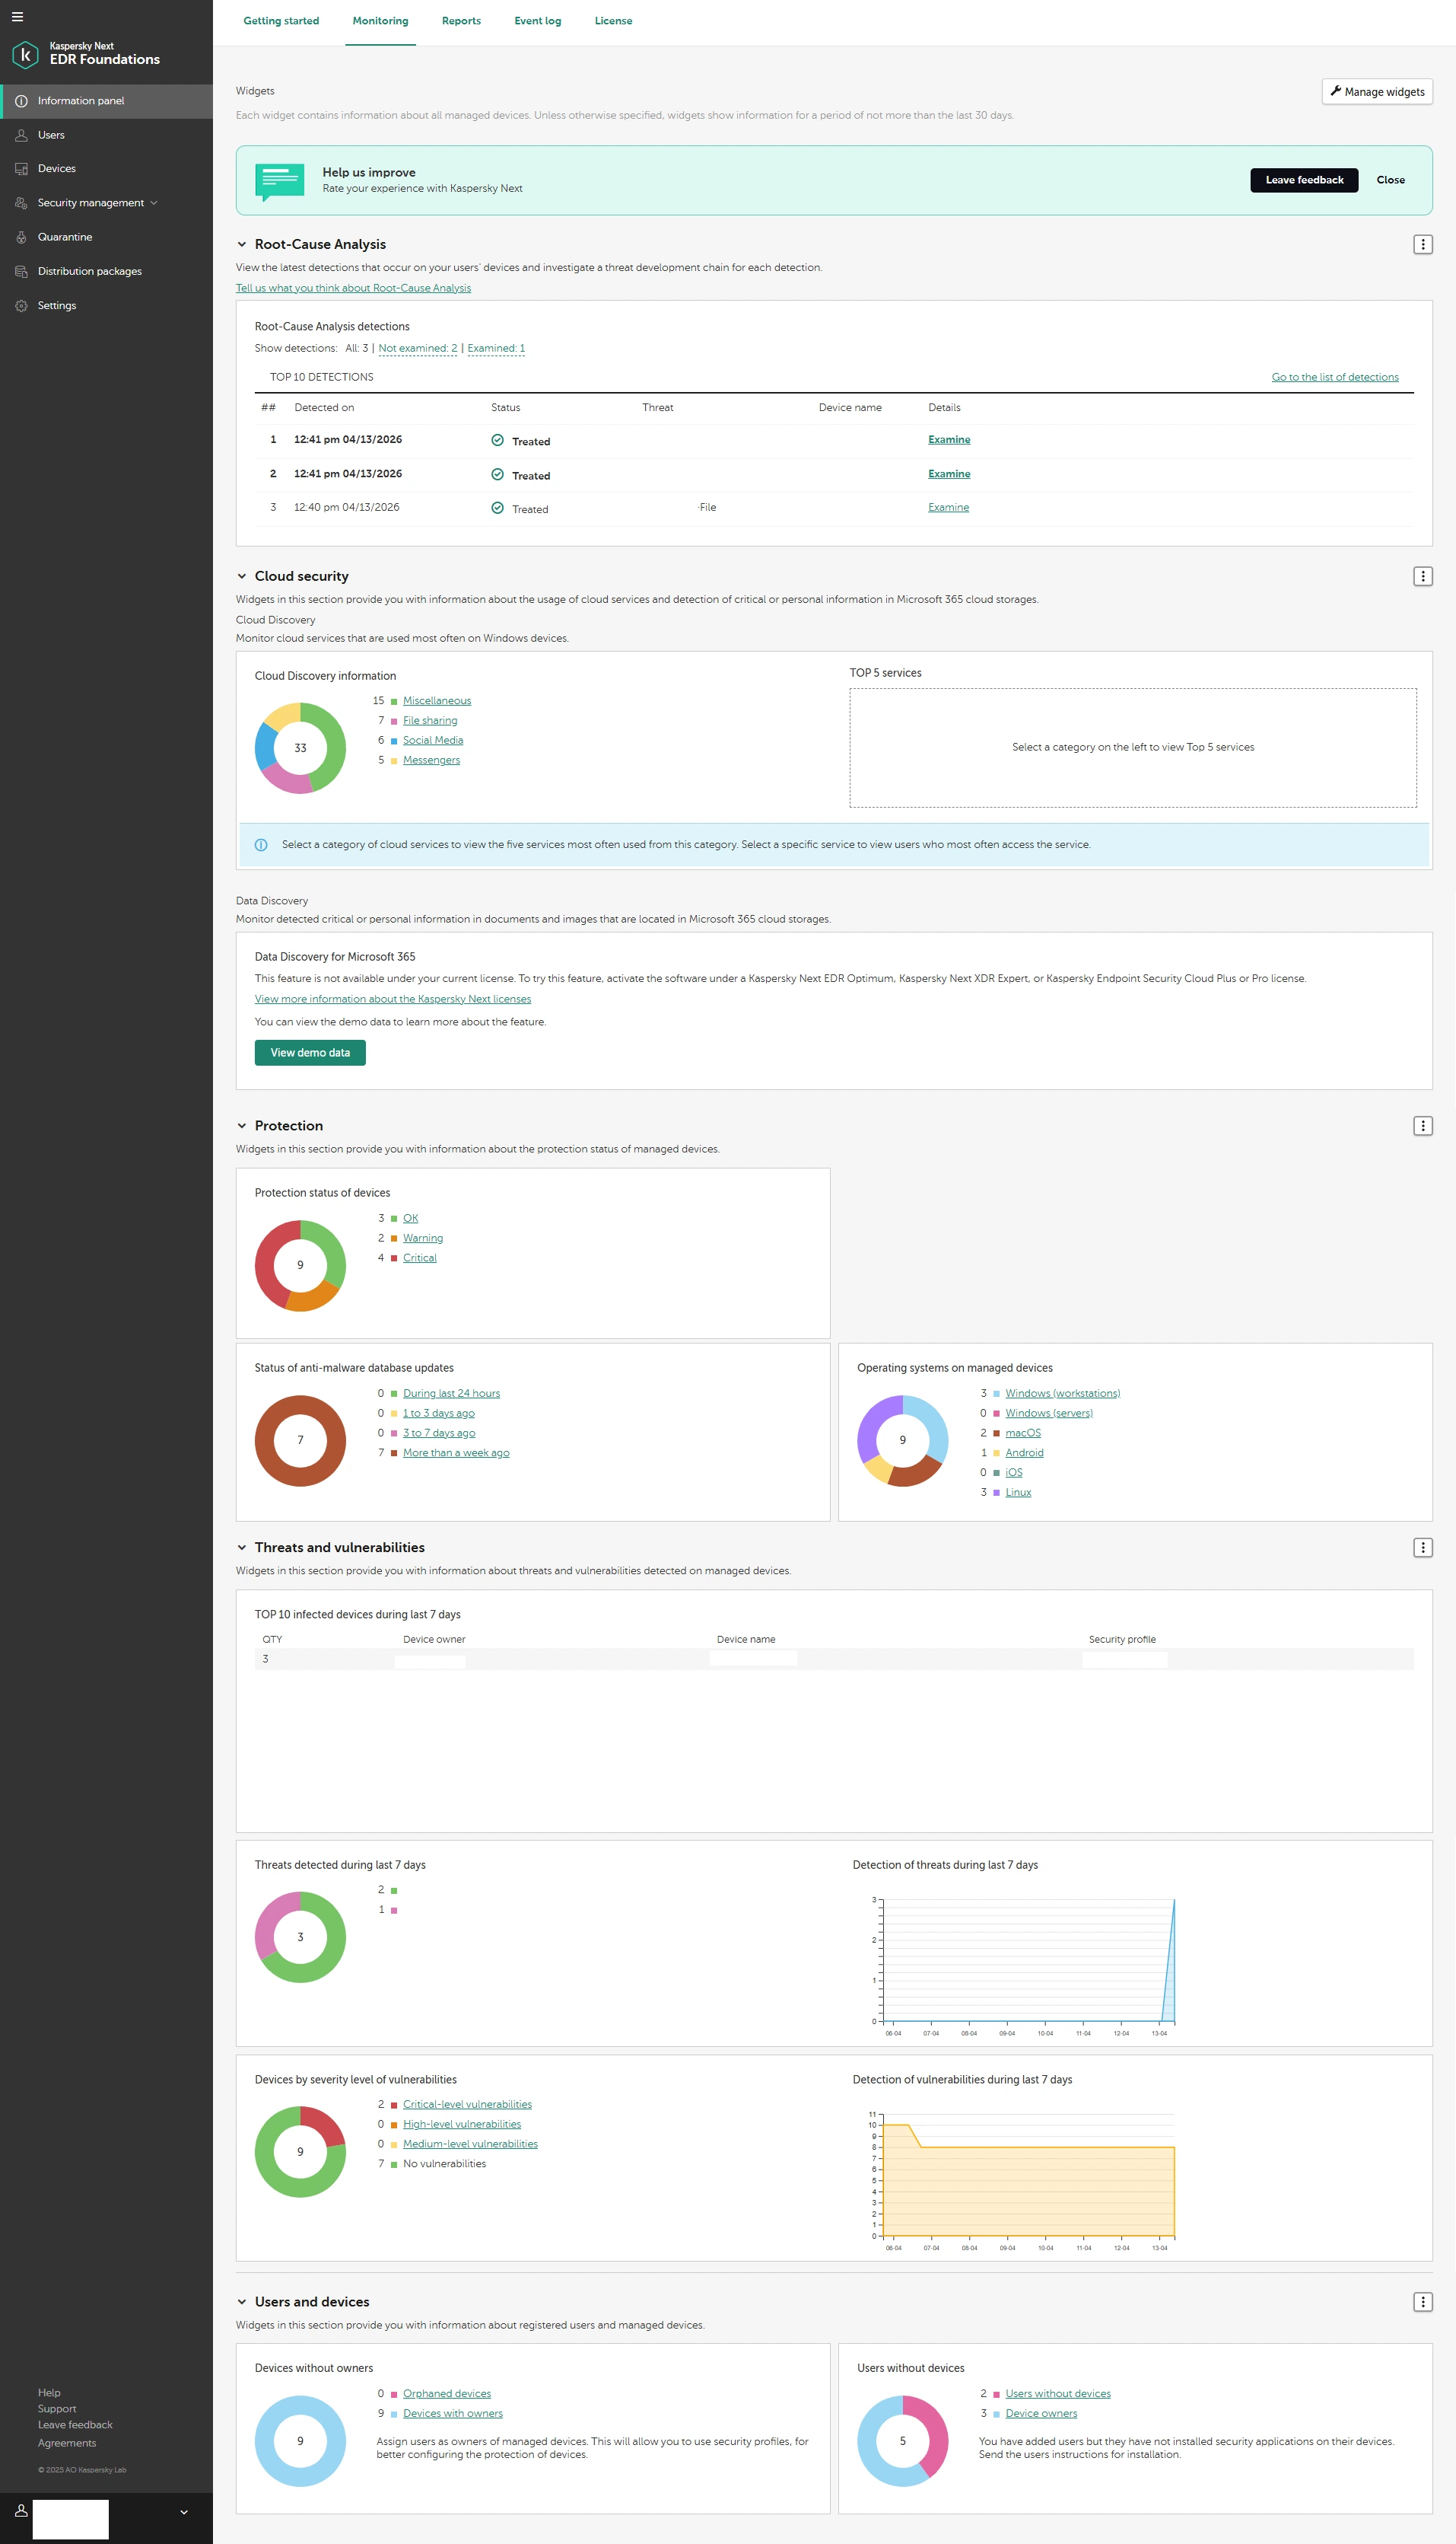Image resolution: width=1456 pixels, height=2544 pixels.
Task: Open Threats and vulnerabilities three-dot menu
Action: pyautogui.click(x=1422, y=1548)
